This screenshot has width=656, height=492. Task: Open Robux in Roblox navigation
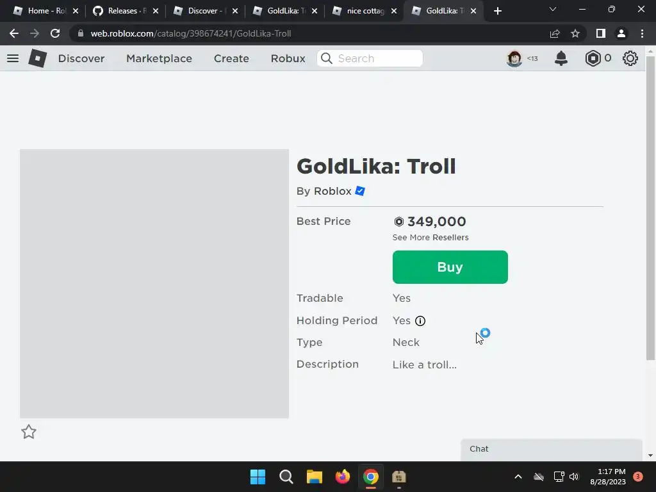(x=288, y=58)
